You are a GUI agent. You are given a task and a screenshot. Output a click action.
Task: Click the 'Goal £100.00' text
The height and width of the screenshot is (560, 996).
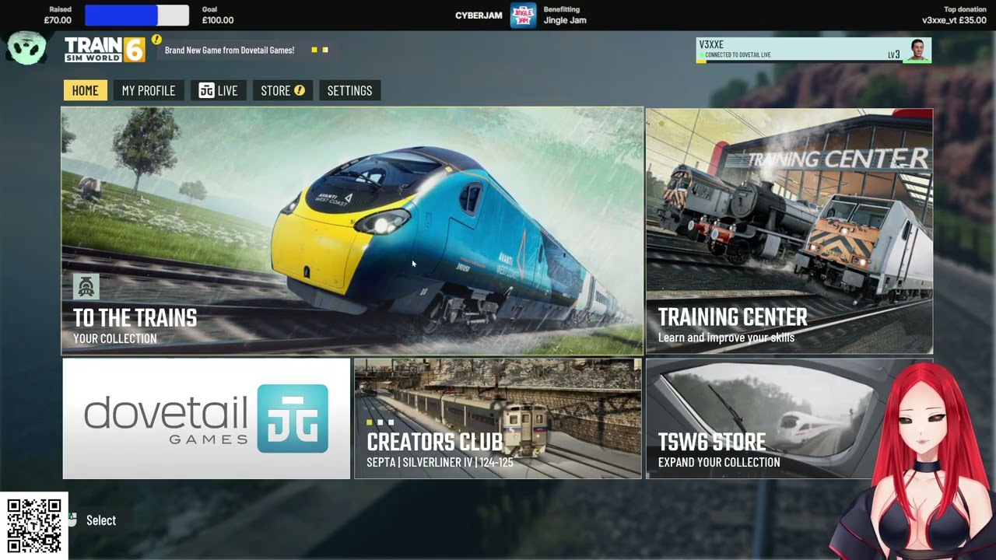pyautogui.click(x=218, y=16)
